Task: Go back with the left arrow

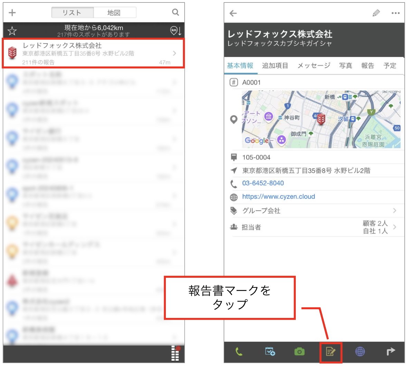Action: (x=233, y=13)
